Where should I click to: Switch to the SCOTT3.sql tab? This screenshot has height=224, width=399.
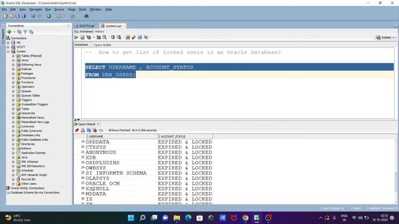pos(86,26)
